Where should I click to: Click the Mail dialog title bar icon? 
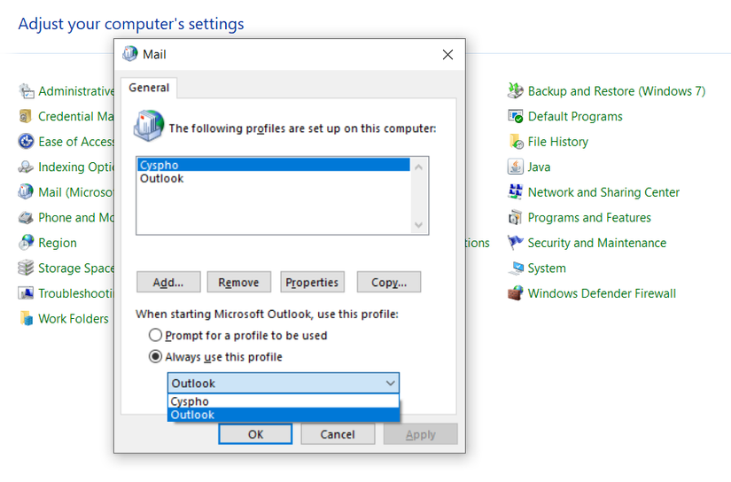(x=130, y=54)
